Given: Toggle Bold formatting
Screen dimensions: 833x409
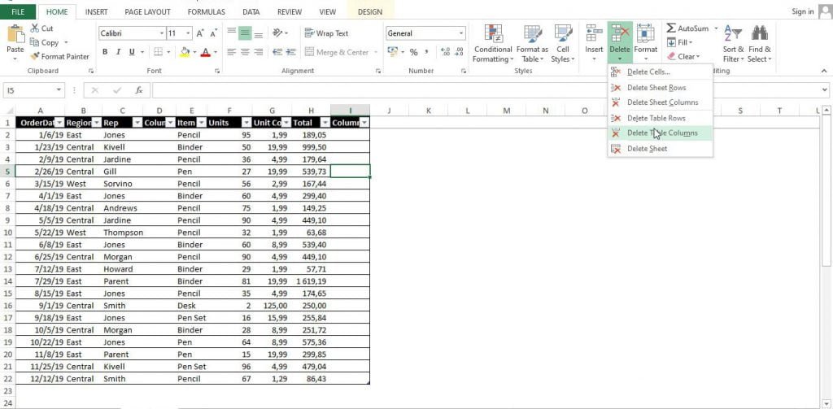Looking at the screenshot, I should click(105, 52).
